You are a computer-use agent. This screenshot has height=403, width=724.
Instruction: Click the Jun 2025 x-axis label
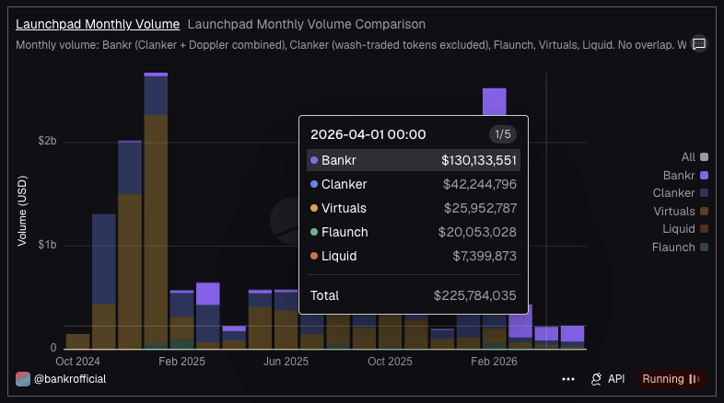click(286, 362)
